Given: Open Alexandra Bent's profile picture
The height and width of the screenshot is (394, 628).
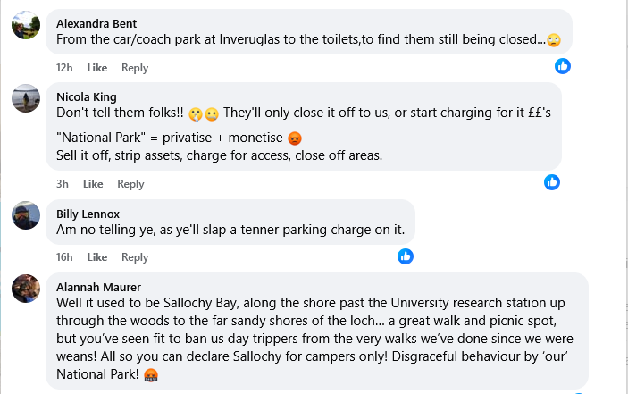Looking at the screenshot, I should 26,25.
